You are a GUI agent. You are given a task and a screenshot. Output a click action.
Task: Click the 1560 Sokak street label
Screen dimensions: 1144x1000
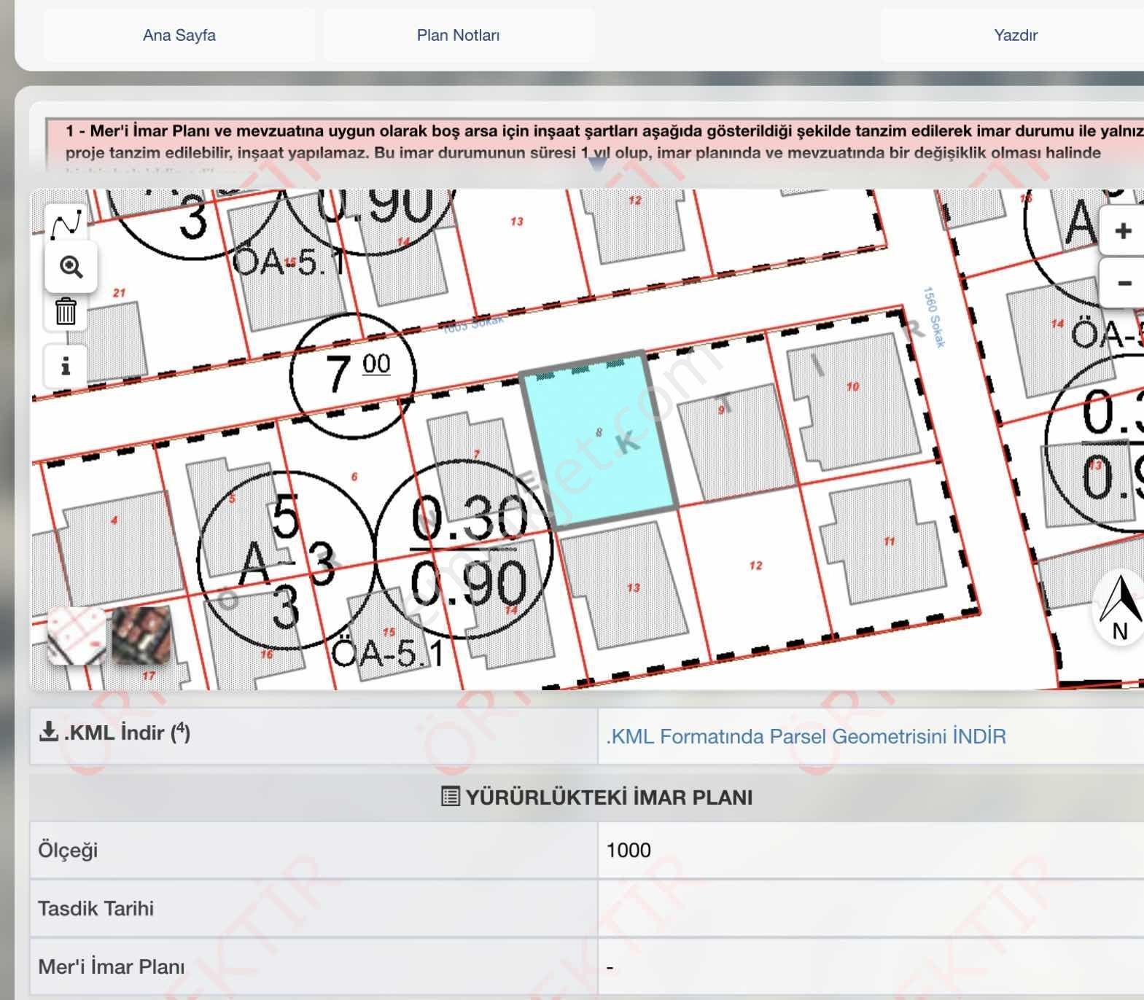pyautogui.click(x=934, y=317)
